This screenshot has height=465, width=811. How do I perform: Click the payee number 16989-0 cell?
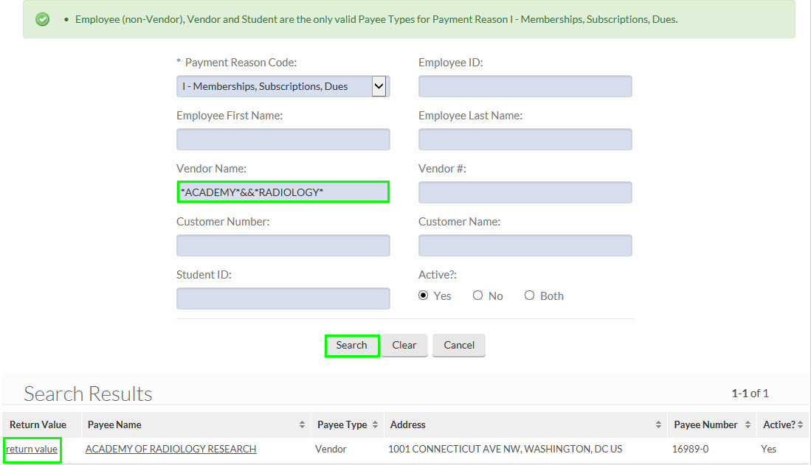click(x=691, y=449)
